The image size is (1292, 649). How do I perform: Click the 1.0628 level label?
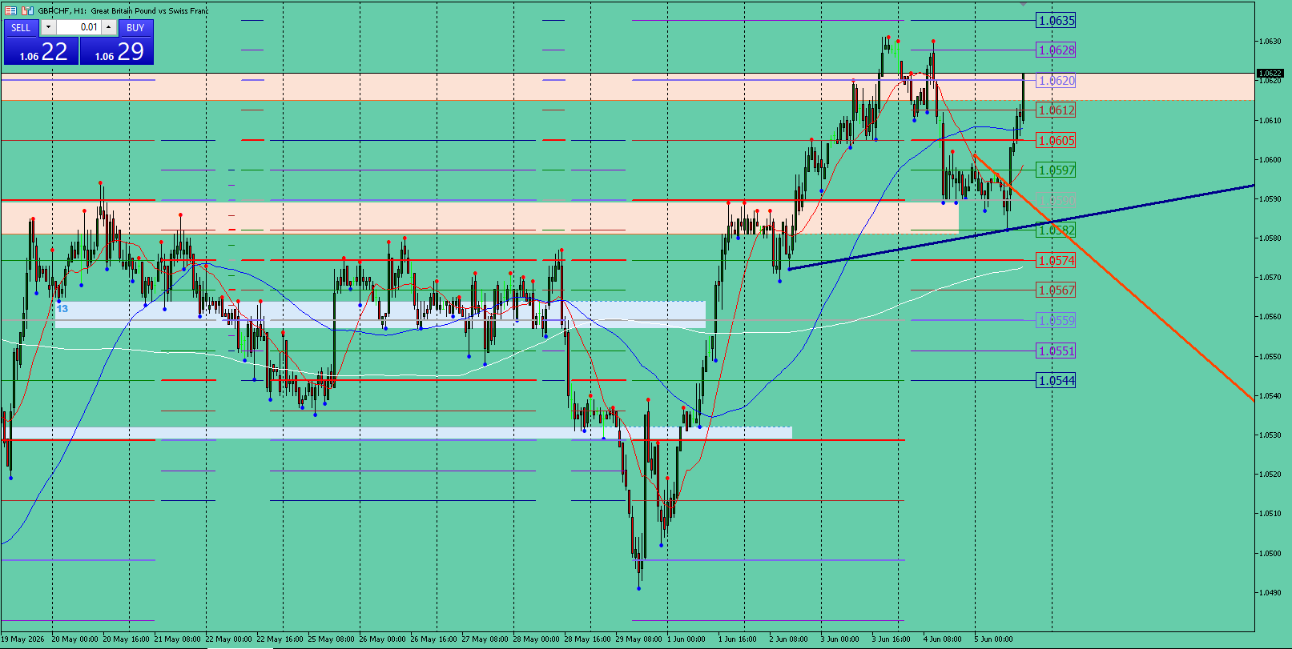[1056, 50]
